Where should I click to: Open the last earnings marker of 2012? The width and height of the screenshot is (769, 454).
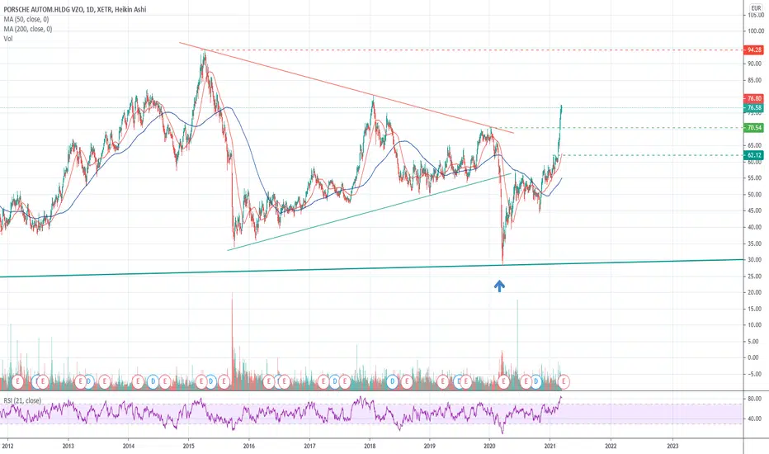[x=43, y=381]
